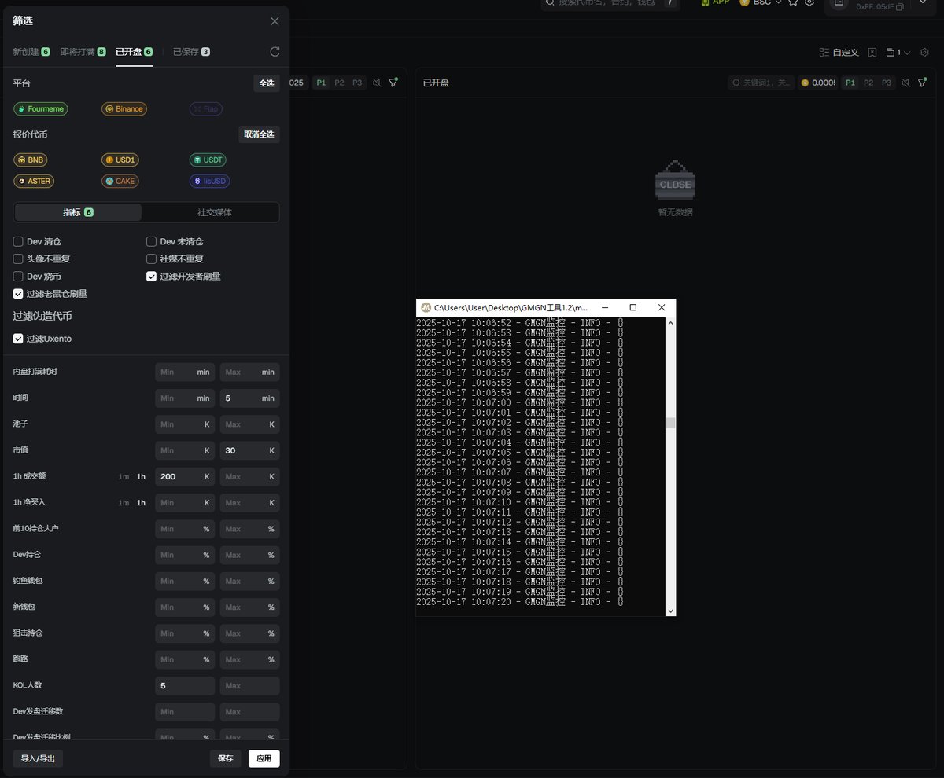
Task: Click the bookmark icon next to 自定义
Action: click(872, 53)
